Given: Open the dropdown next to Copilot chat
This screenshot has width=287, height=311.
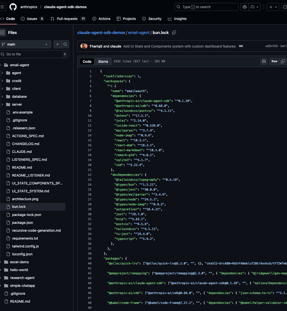Looking at the screenshot, I should (x=255, y=7).
